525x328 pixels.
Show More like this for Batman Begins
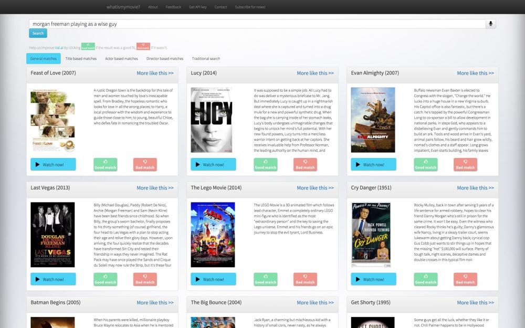coord(155,303)
